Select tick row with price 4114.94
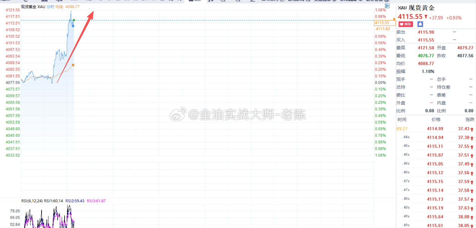This screenshot has width=476, height=228. 436,137
